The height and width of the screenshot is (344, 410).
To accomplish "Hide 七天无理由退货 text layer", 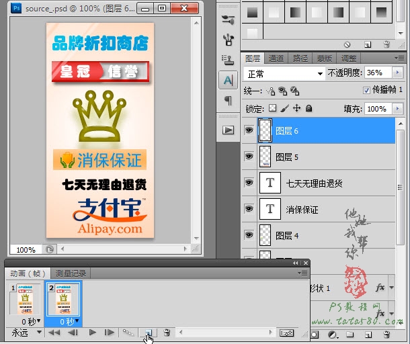I will point(249,182).
